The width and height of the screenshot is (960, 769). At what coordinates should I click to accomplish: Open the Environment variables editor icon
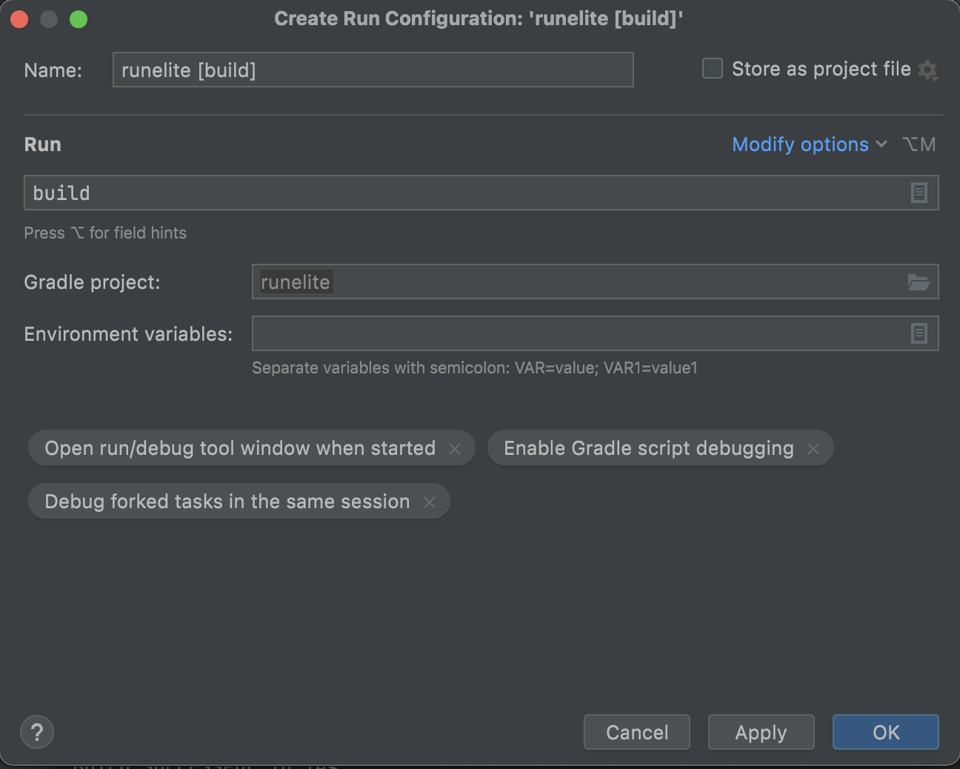pyautogui.click(x=919, y=333)
